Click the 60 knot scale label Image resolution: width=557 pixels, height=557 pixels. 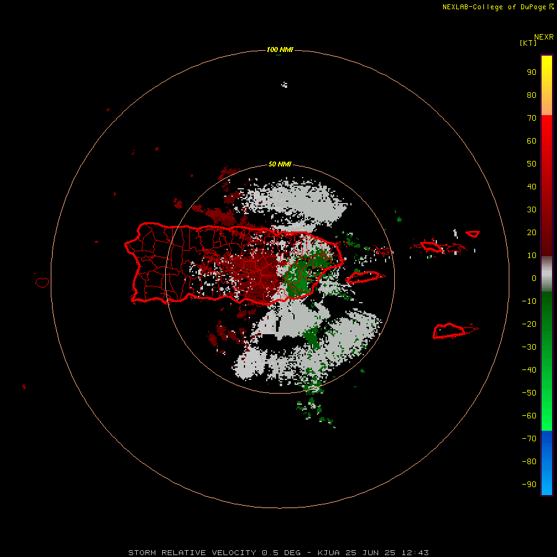[x=532, y=140]
